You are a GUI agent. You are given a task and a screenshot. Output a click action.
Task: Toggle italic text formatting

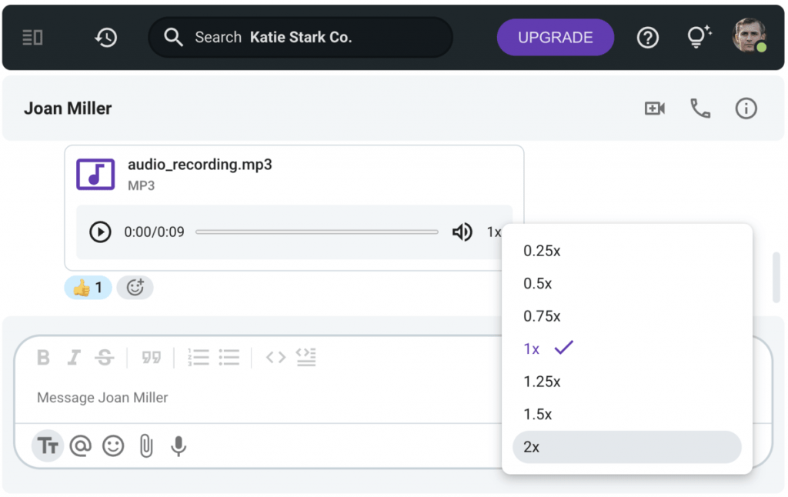pyautogui.click(x=74, y=357)
